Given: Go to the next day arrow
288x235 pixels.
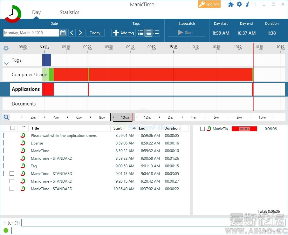Looking at the screenshot, I should point(80,33).
